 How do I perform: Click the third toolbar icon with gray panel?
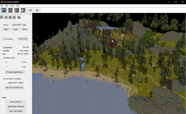coord(17,10)
